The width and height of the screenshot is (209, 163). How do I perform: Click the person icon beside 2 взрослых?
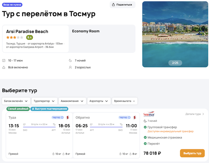coord(71,67)
